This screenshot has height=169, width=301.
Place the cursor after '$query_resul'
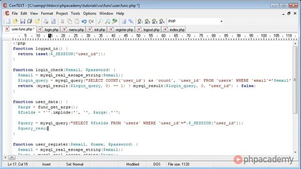coord(48,128)
